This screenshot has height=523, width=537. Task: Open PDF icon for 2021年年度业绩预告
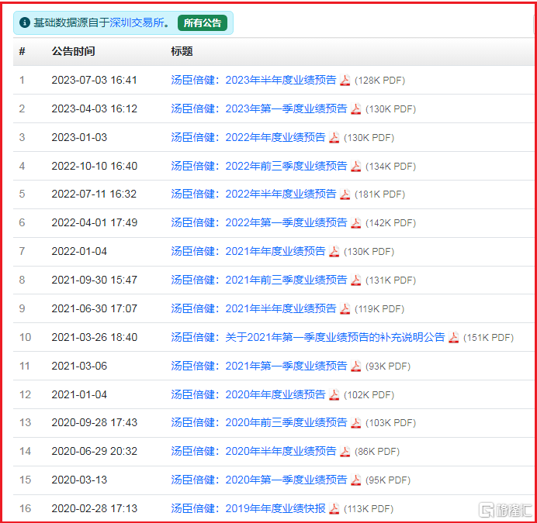(334, 252)
